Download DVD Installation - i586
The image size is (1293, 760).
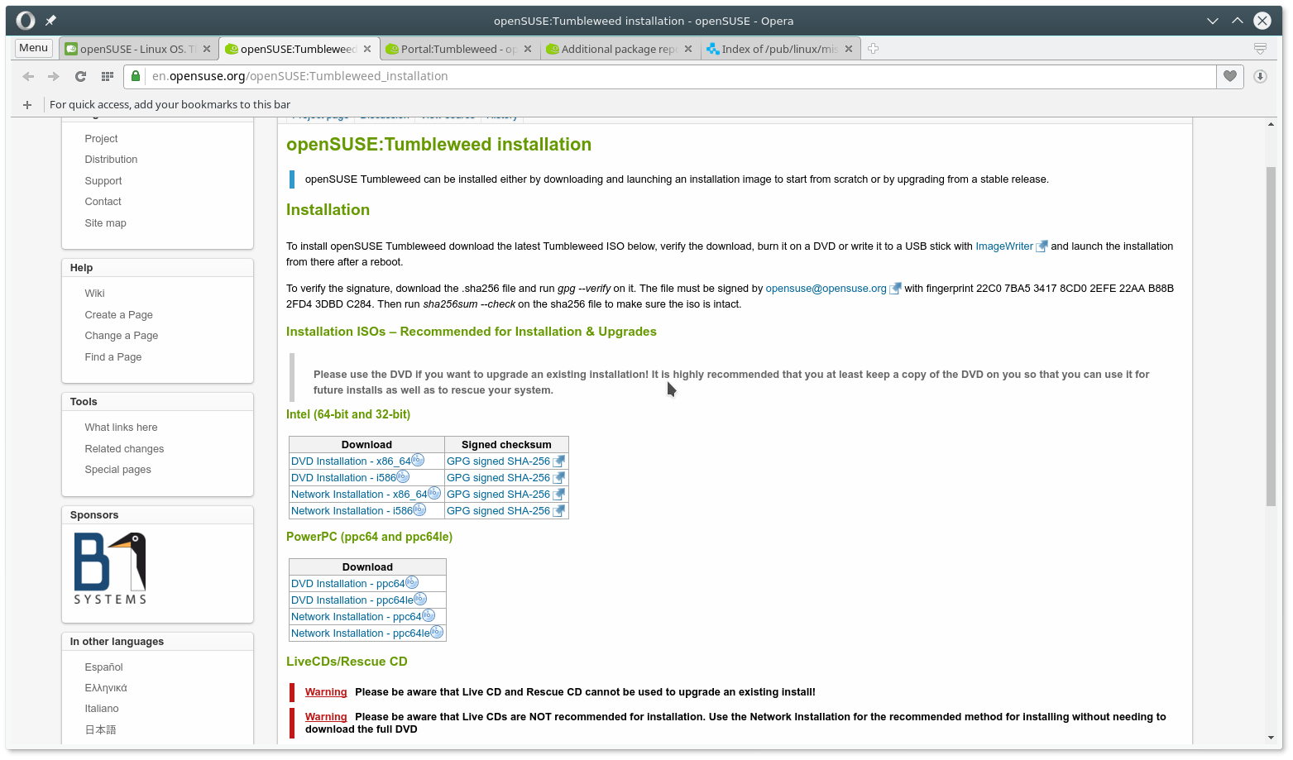coord(343,478)
